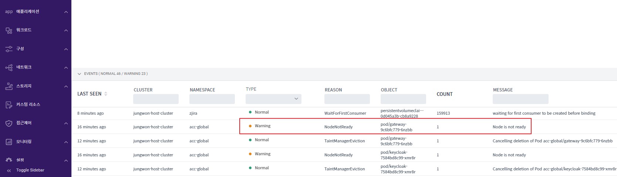The height and width of the screenshot is (177, 617).
Task: Click the CLUSTER filter input field
Action: [156, 99]
